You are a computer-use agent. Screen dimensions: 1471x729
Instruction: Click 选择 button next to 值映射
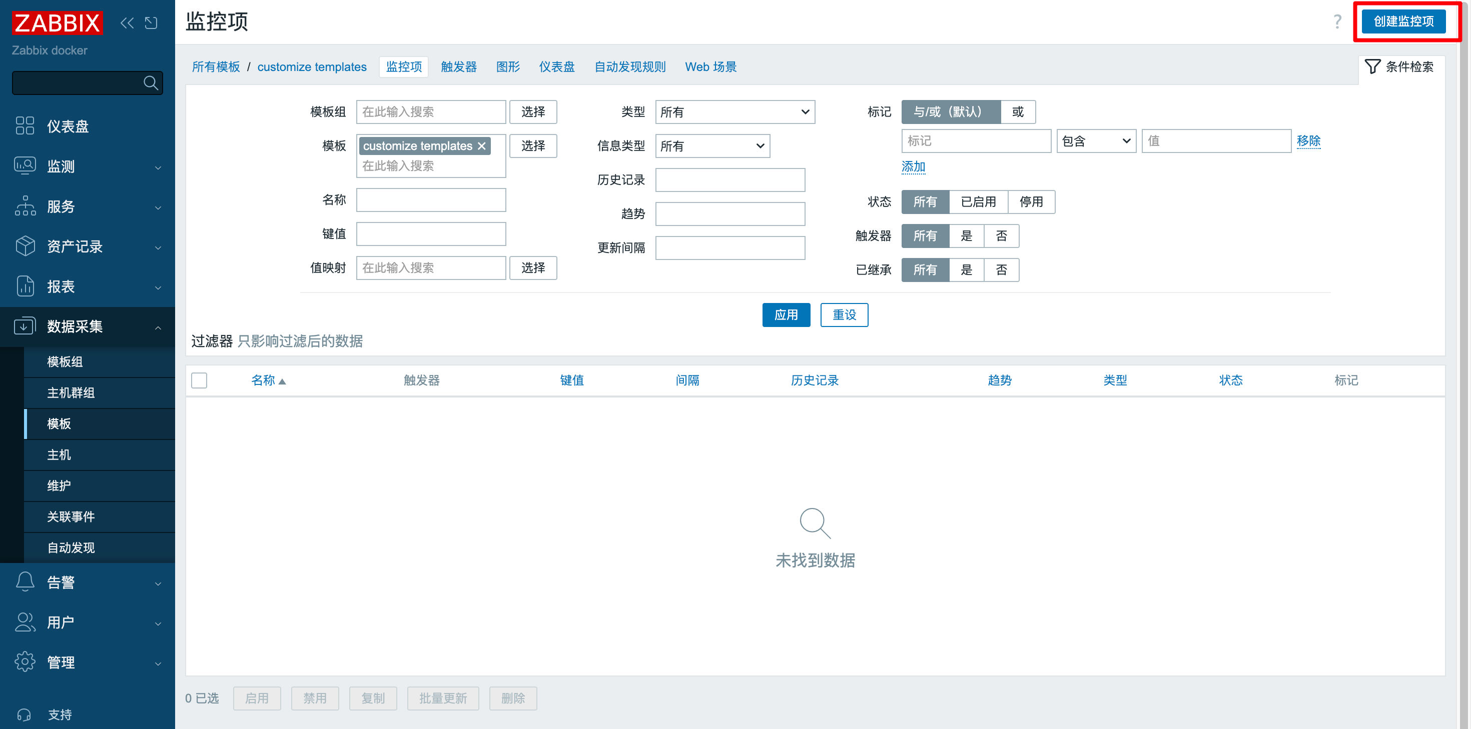533,267
